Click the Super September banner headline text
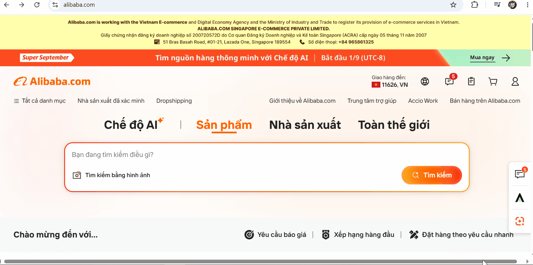The height and width of the screenshot is (265, 533). [232, 58]
